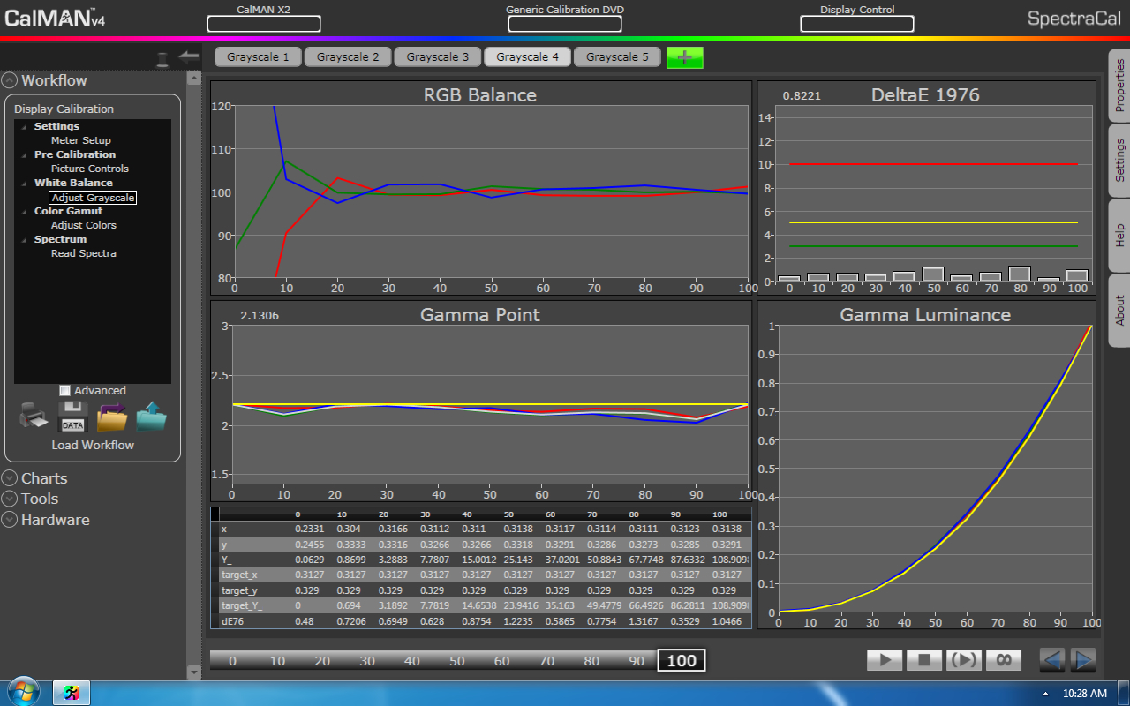This screenshot has height=706, width=1130.
Task: Click the CalMAN icon in the taskbar
Action: (72, 693)
